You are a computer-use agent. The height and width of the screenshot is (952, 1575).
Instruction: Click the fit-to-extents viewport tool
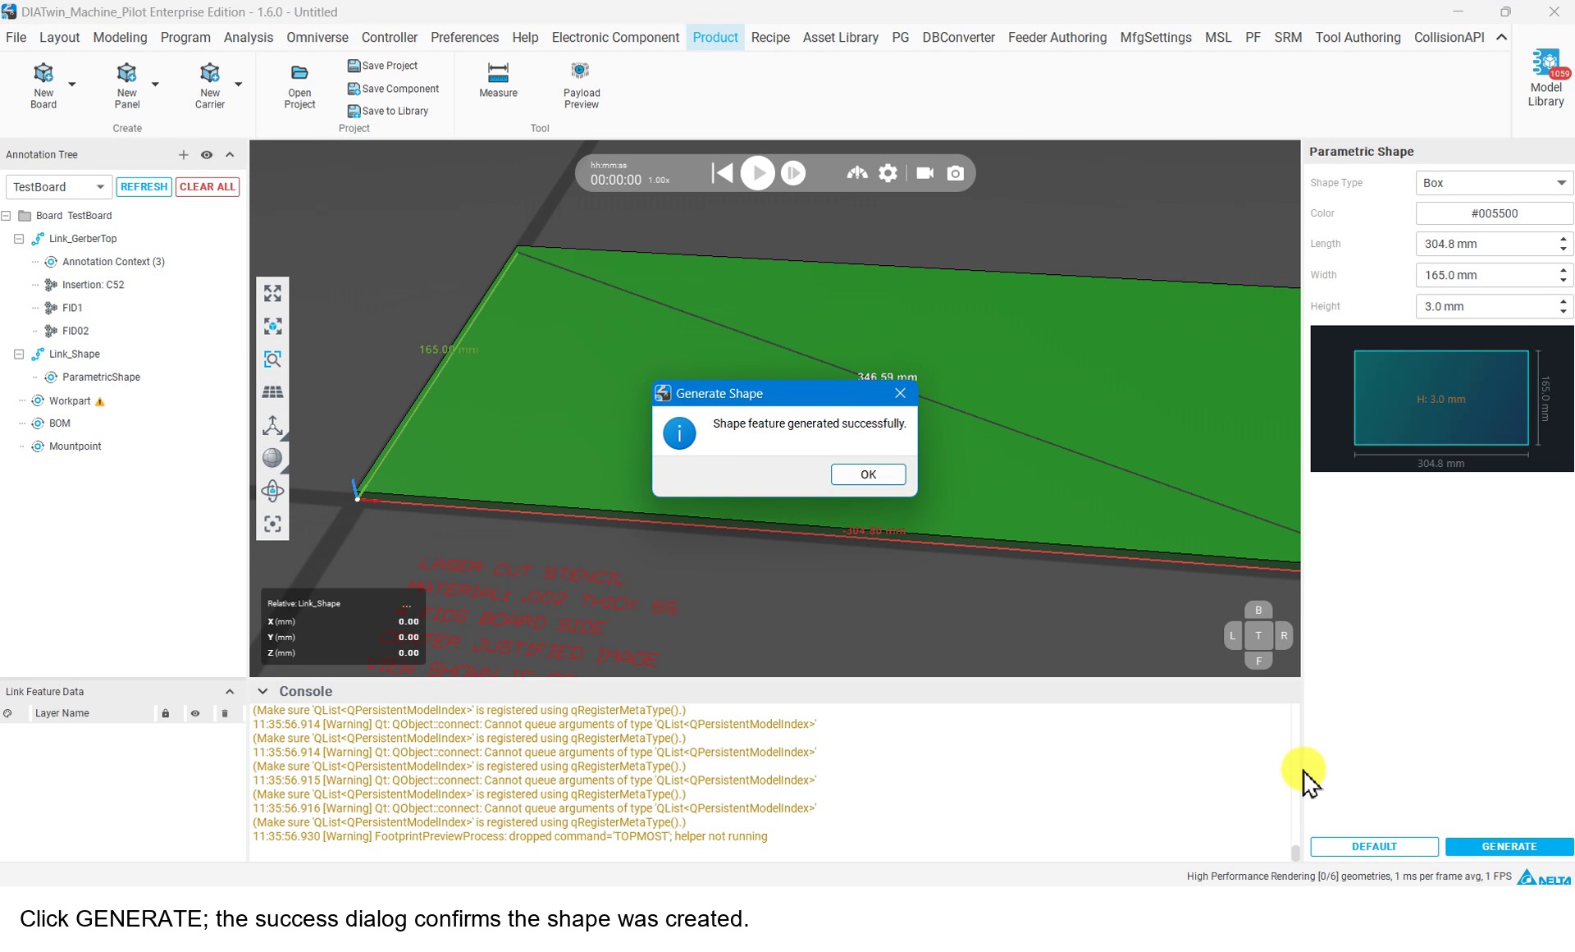[272, 293]
